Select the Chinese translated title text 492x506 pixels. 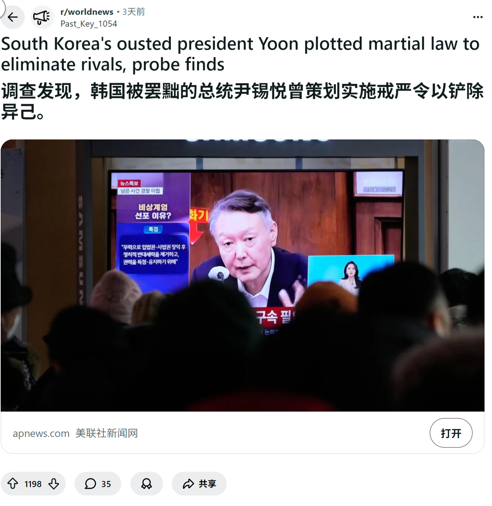pos(242,101)
